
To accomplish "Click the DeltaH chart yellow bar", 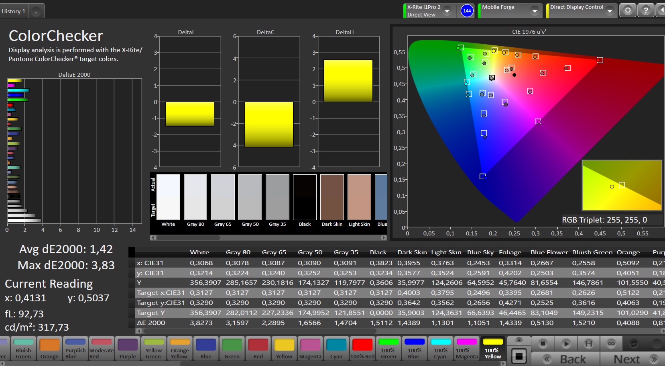I will point(348,81).
